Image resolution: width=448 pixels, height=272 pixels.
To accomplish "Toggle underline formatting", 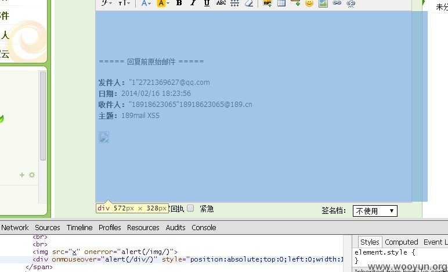I will tap(207, 3).
